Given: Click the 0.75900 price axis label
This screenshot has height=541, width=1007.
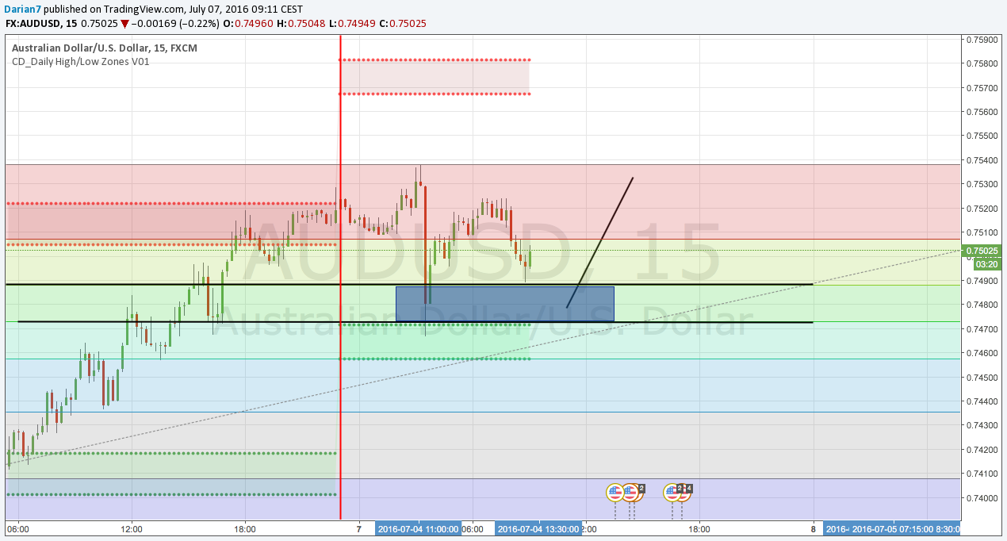Looking at the screenshot, I should point(983,39).
